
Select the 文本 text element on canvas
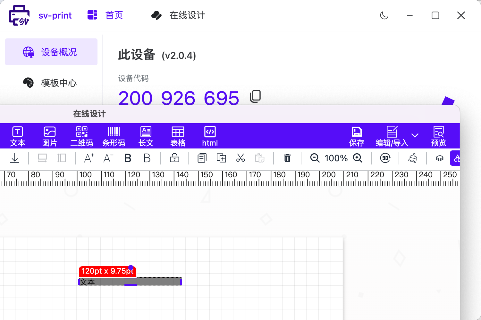pyautogui.click(x=103, y=282)
